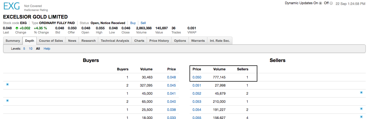This screenshot has width=367, height=119.
Task: Click the total Volume value 2,863,388
Action: click(x=144, y=28)
